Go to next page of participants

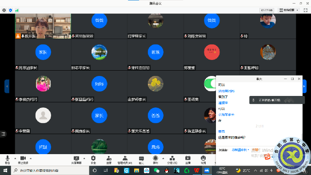coord(304,86)
